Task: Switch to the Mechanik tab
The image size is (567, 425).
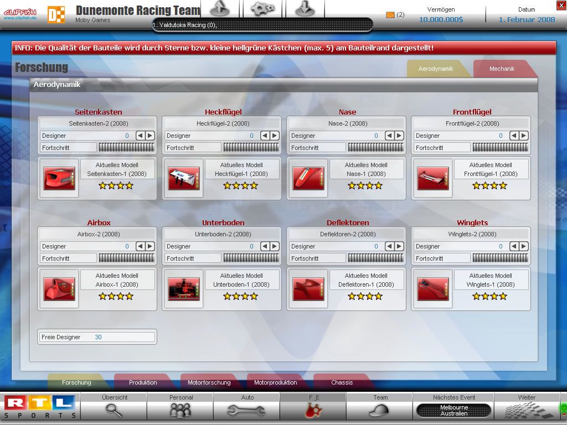Action: (x=502, y=69)
